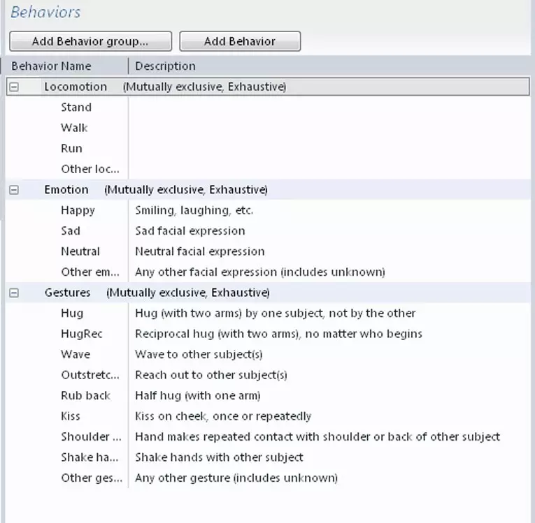
Task: Collapse the Gestures behavior group
Action: click(14, 293)
